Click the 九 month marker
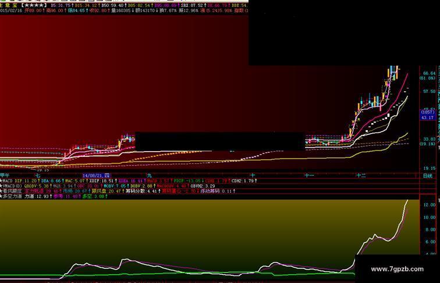 [x=149, y=175]
